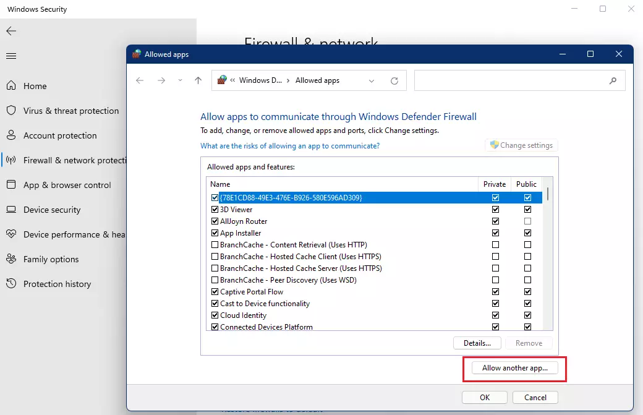Toggle Cast to Device functionality name checkbox
Screen dimensions: 643x415
coord(215,304)
